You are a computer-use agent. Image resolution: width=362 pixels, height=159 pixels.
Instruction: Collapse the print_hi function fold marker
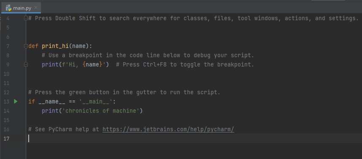(x=26, y=46)
